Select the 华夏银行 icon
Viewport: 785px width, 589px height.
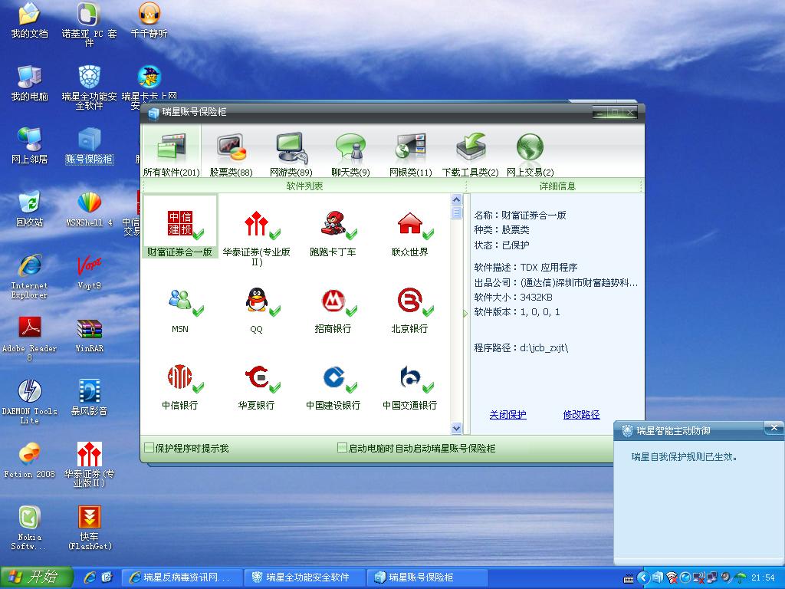[x=256, y=387]
